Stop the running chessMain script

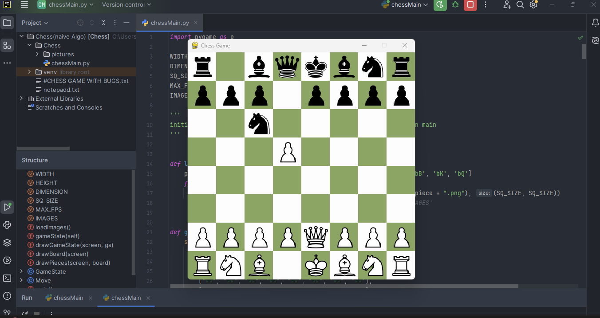click(471, 6)
